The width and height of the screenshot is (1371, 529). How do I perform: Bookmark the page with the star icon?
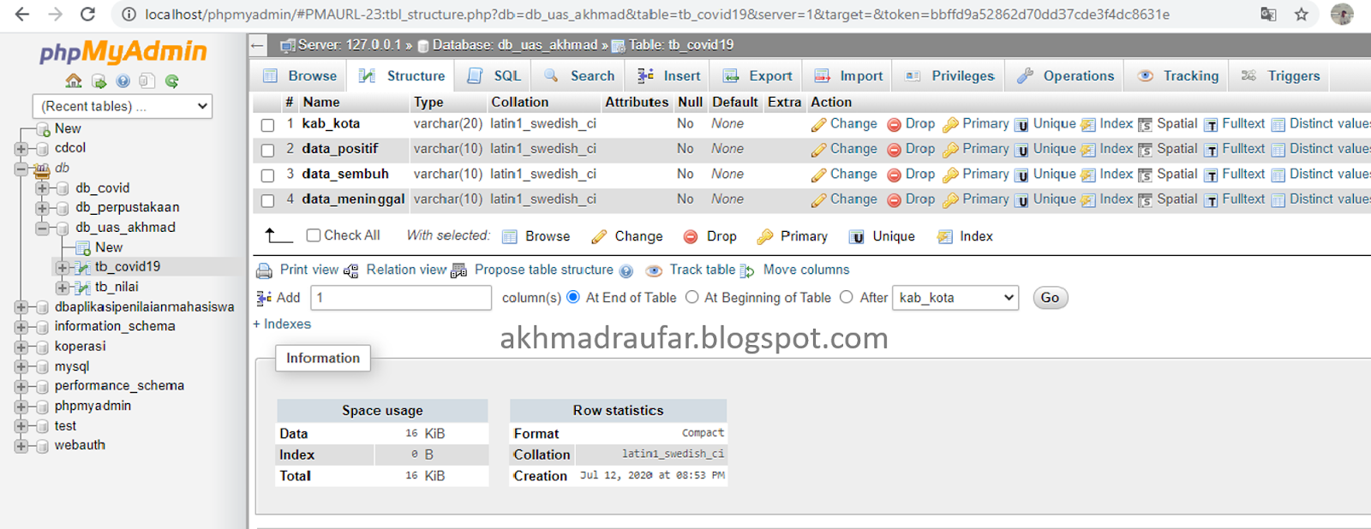click(x=1302, y=14)
